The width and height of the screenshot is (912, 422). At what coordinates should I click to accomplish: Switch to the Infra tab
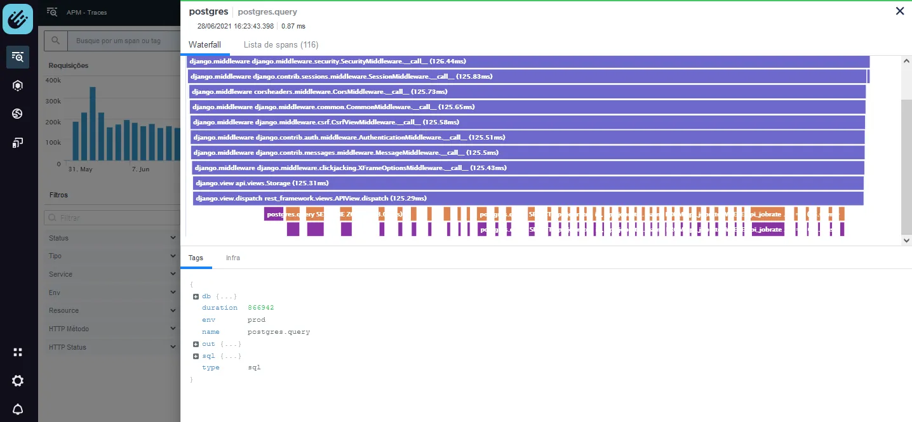[233, 258]
